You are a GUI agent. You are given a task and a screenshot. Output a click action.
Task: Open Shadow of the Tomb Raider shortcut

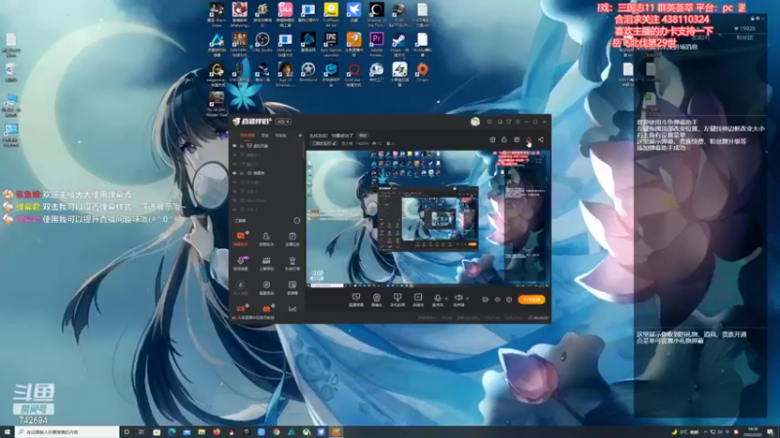click(376, 14)
